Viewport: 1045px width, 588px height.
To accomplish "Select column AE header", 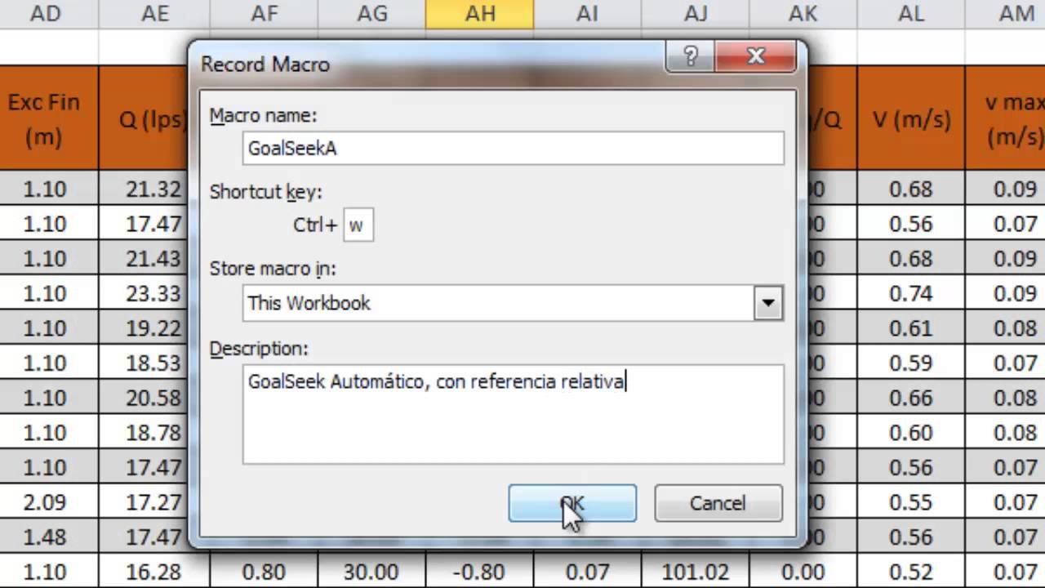I will (x=154, y=13).
